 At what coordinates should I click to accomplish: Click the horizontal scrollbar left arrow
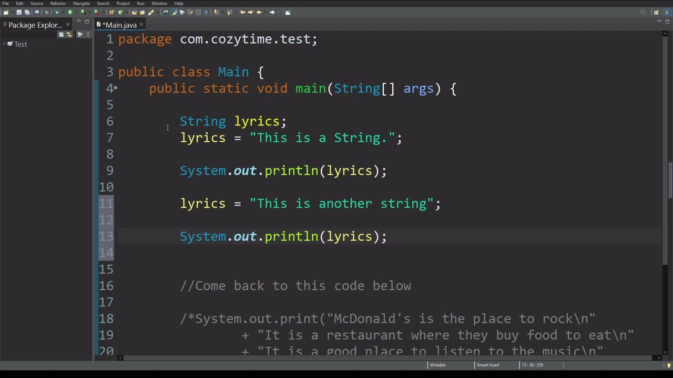120,358
